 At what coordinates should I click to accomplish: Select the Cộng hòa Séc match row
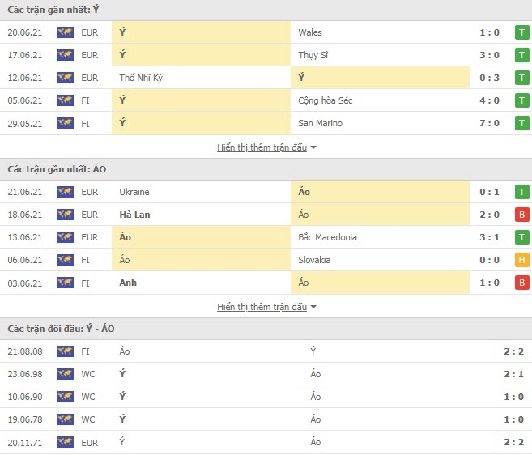click(266, 100)
